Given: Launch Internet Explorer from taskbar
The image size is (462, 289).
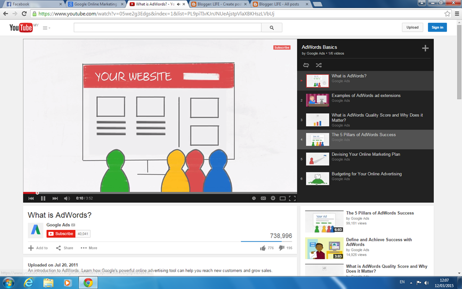Looking at the screenshot, I should coord(28,283).
